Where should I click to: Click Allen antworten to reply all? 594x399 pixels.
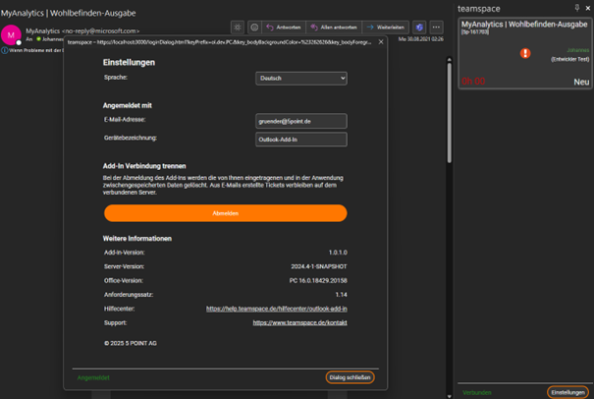(x=334, y=28)
